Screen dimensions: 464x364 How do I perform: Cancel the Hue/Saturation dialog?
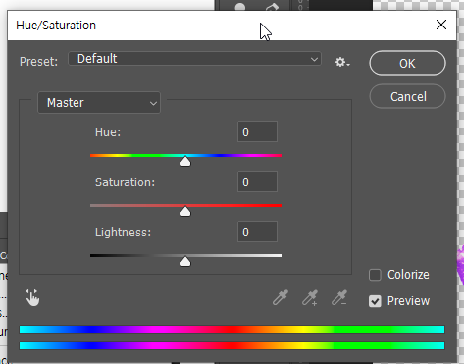(407, 96)
